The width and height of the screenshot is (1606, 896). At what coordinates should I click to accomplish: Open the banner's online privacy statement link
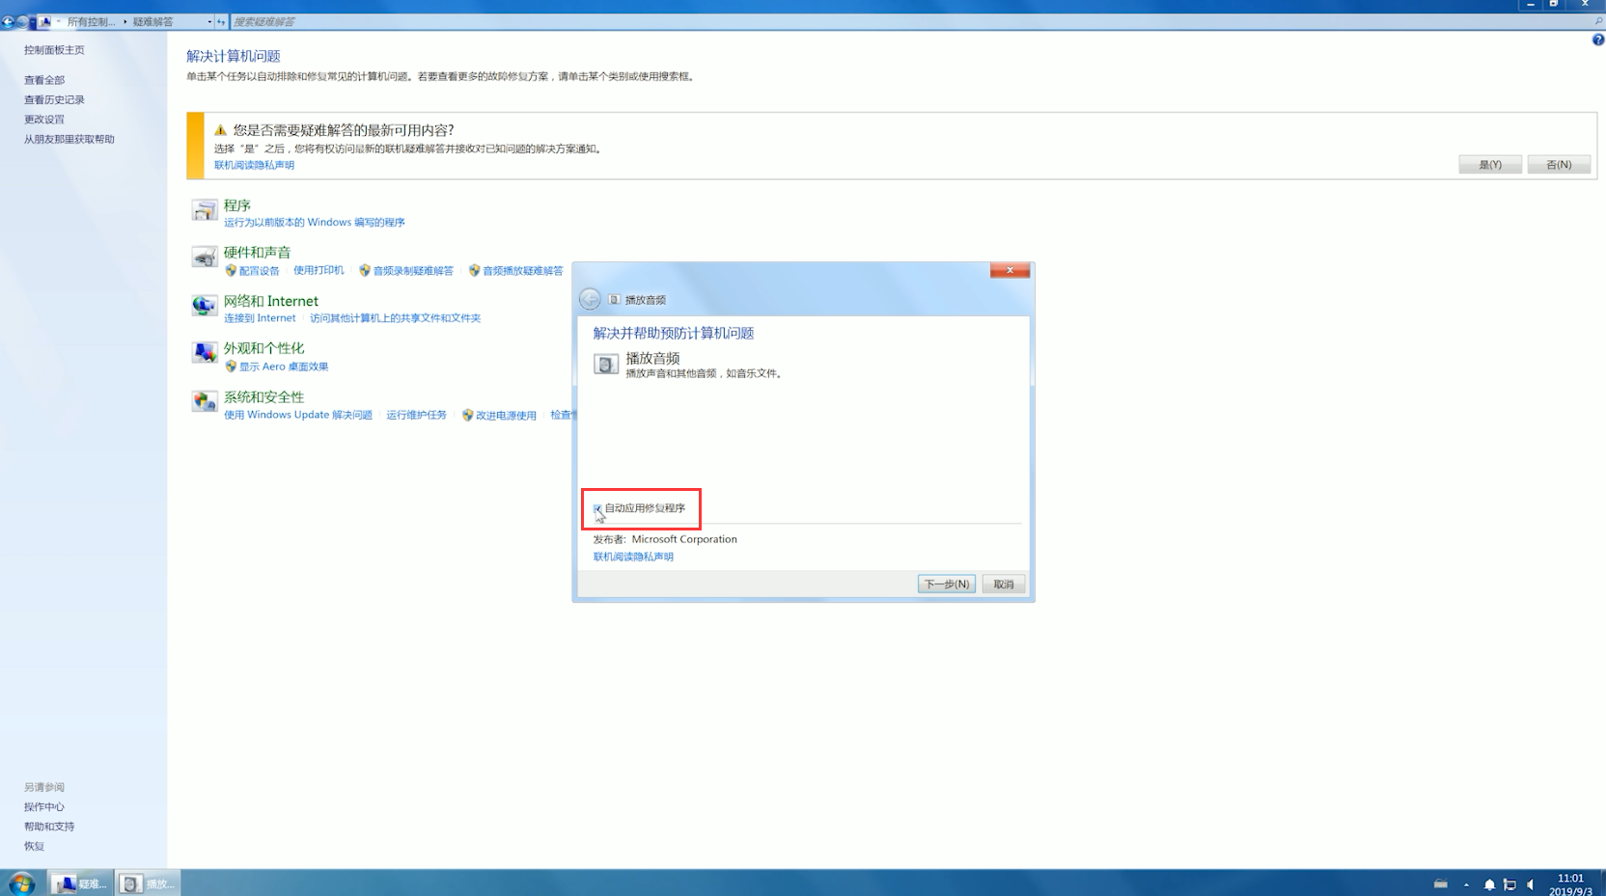click(x=254, y=165)
